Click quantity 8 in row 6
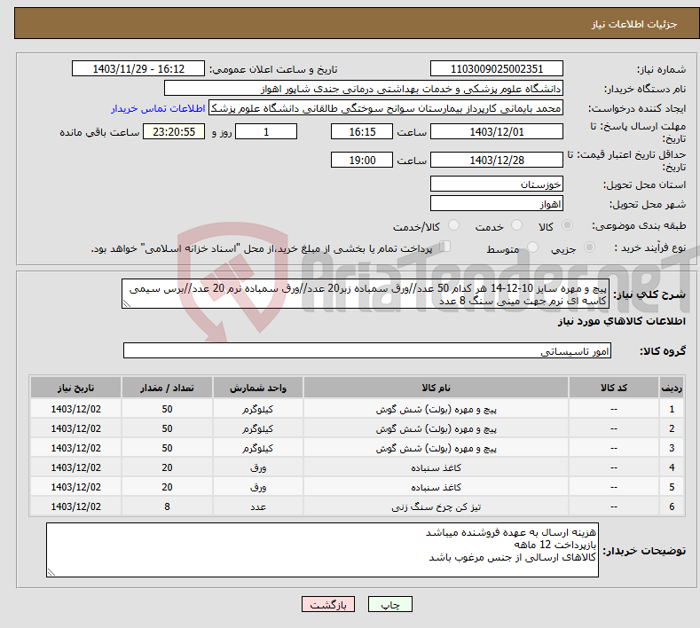 coord(167,506)
